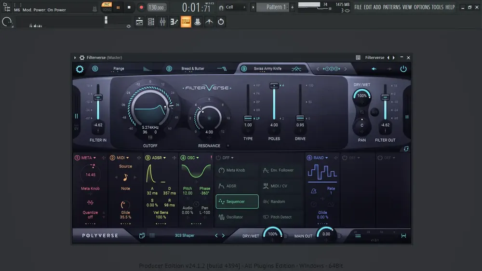The image size is (482, 271).
Task: Click the undo back arrow in Filterverse
Action: click(374, 69)
